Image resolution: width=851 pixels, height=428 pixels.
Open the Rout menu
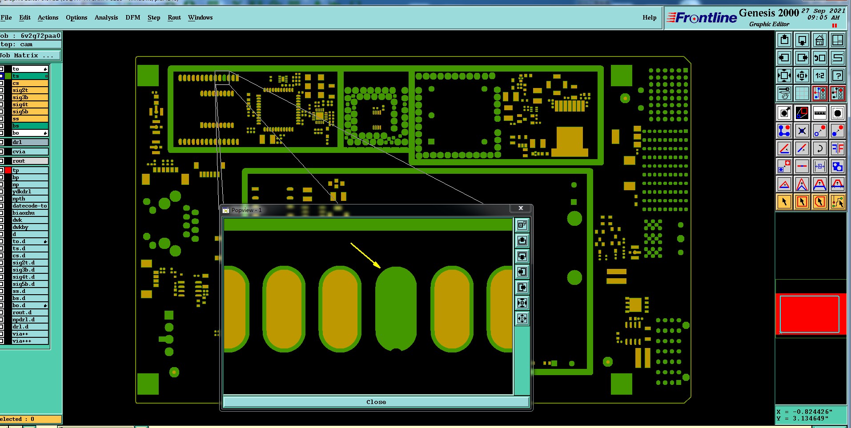[x=174, y=17]
